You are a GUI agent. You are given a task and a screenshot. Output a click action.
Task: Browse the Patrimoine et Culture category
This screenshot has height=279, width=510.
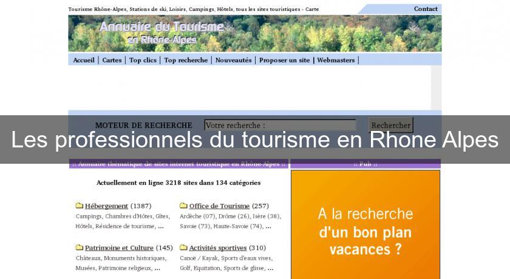pos(119,247)
